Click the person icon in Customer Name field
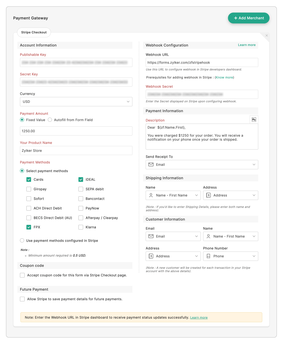Screen dimensions: 283x344 click(208, 236)
